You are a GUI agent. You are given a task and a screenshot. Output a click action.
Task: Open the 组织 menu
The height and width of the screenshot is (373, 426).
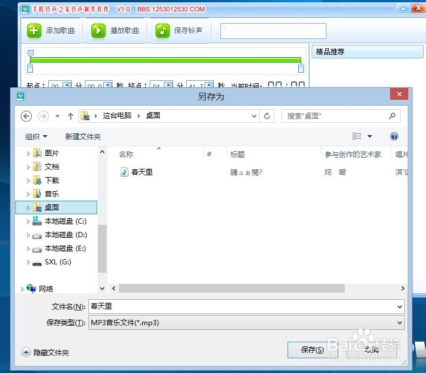point(36,136)
